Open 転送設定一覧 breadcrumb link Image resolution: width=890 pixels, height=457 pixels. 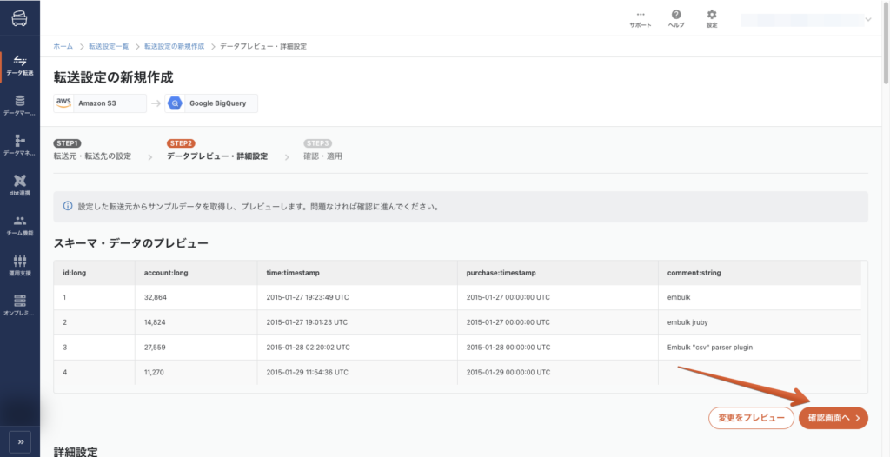110,46
